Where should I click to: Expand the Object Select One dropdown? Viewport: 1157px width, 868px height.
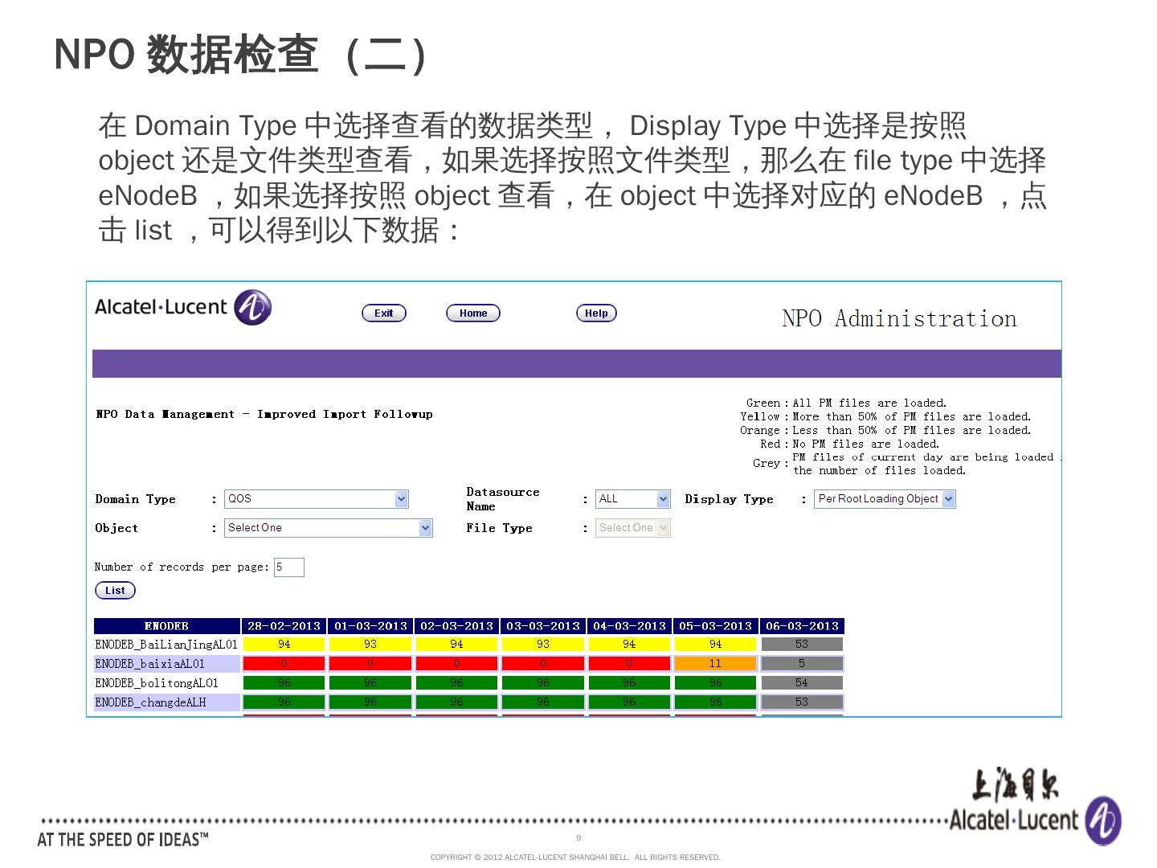point(328,528)
